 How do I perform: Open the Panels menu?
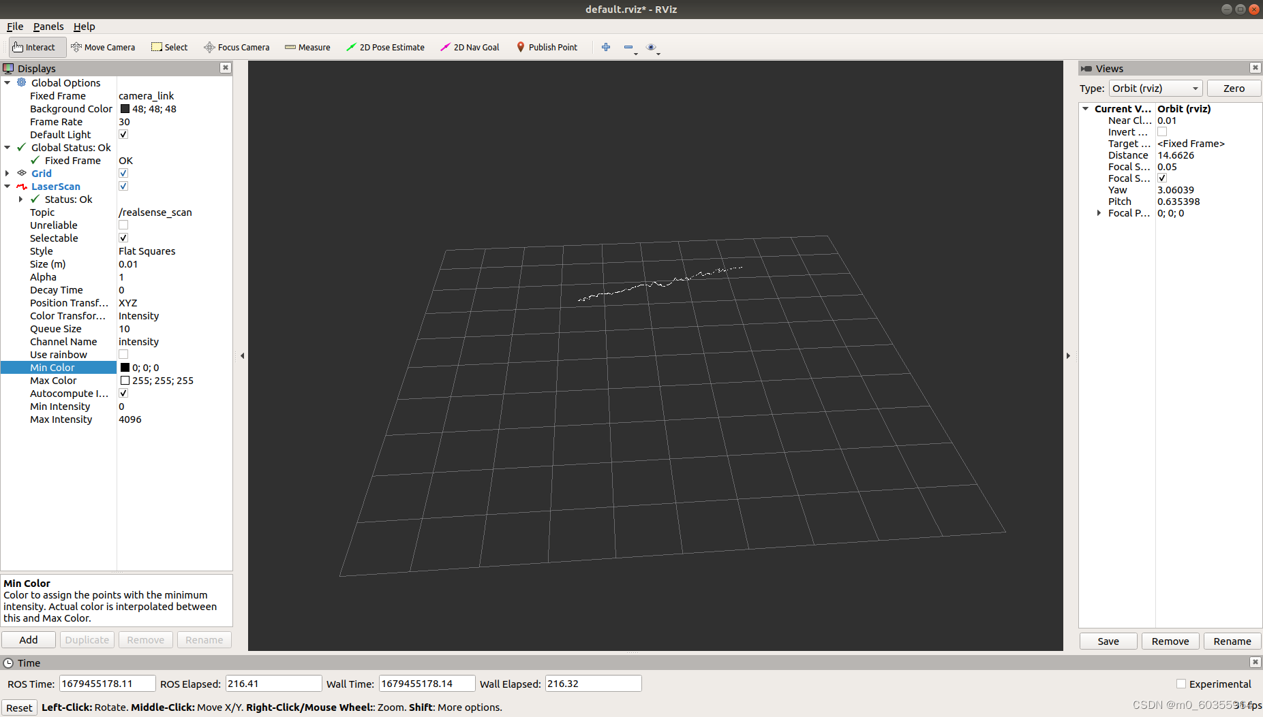pos(48,27)
